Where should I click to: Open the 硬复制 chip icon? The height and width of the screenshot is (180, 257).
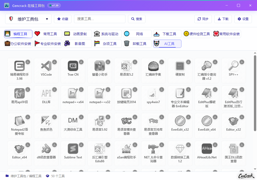(180, 66)
